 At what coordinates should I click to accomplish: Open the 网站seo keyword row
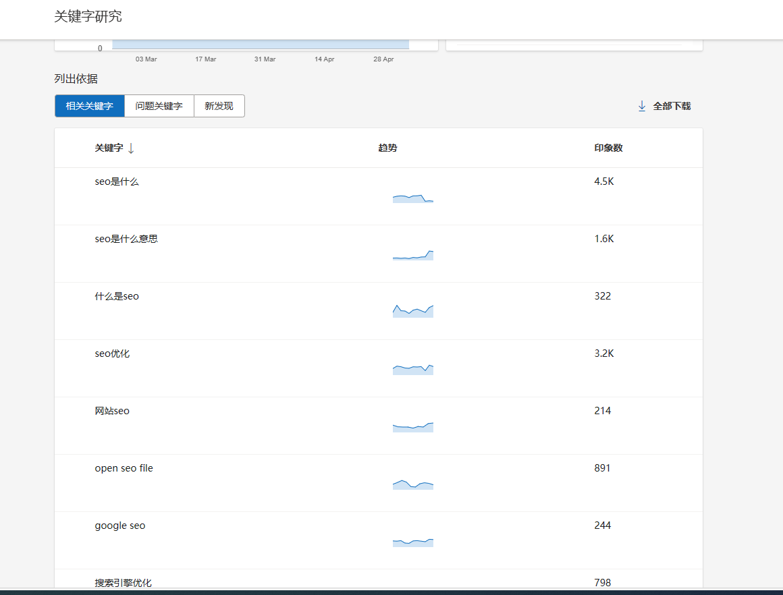pos(112,411)
